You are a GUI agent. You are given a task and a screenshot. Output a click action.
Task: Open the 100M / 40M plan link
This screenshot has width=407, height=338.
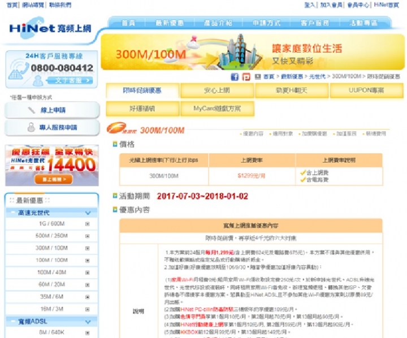tap(51, 272)
